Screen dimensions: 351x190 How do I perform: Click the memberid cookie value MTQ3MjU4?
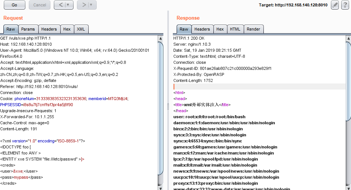click(118, 99)
